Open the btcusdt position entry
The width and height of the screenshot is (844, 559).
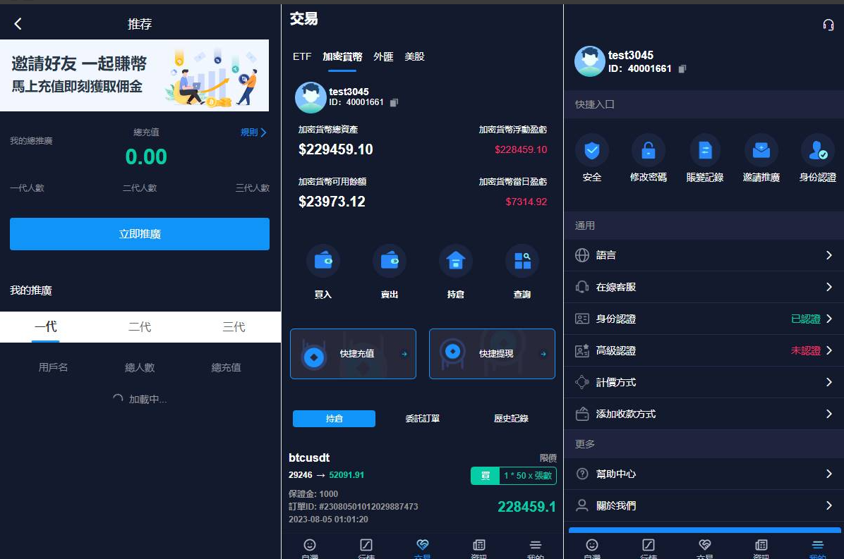422,488
